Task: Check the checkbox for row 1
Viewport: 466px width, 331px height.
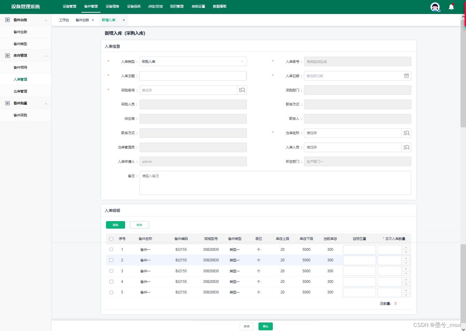Action: (x=111, y=249)
